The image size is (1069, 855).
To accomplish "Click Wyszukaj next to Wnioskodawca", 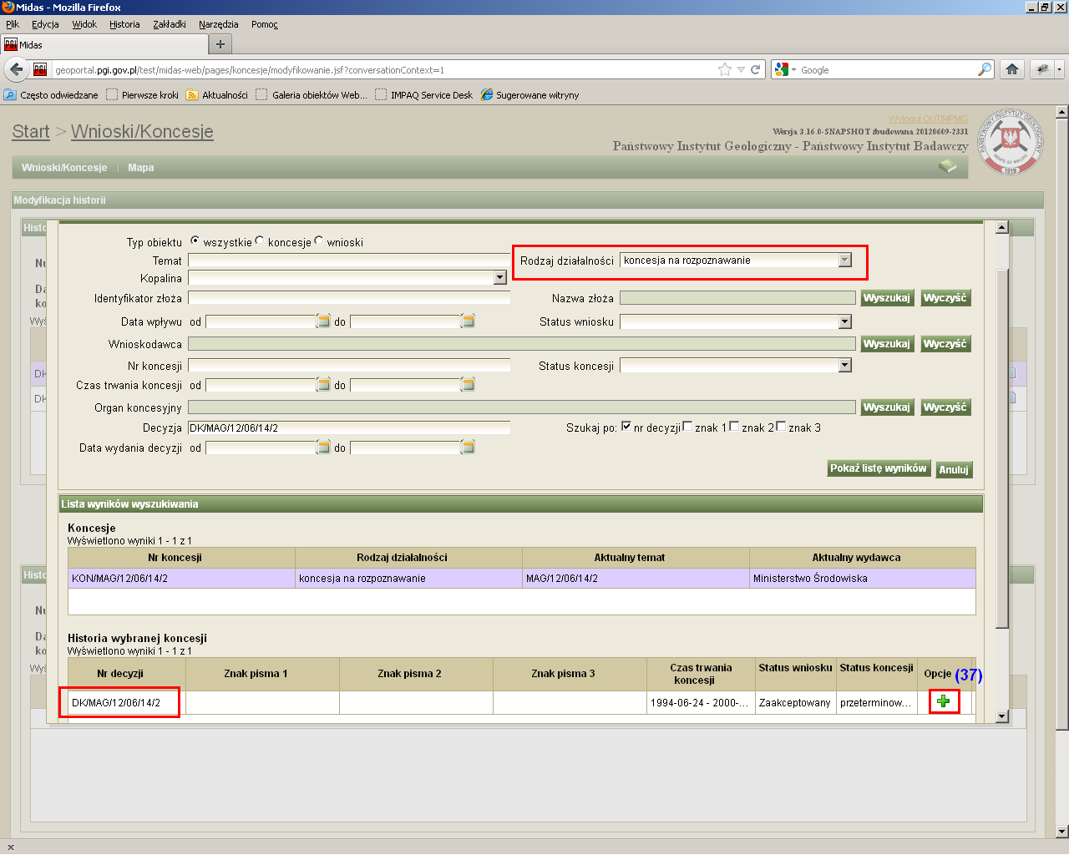I will (886, 344).
